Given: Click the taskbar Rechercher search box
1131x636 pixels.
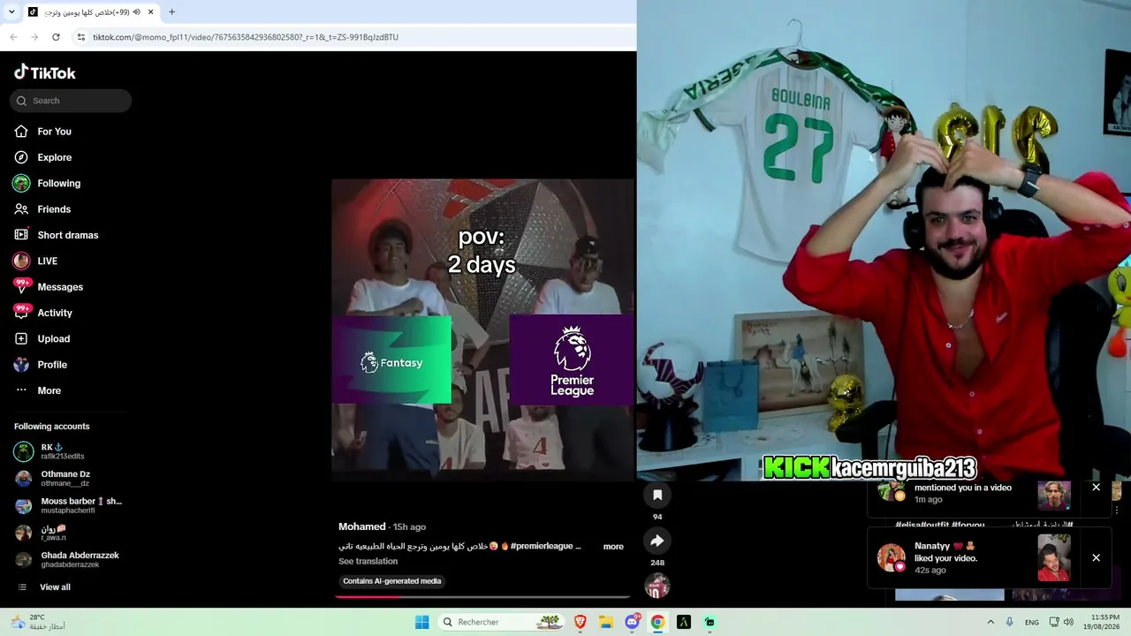Looking at the screenshot, I should pyautogui.click(x=502, y=622).
